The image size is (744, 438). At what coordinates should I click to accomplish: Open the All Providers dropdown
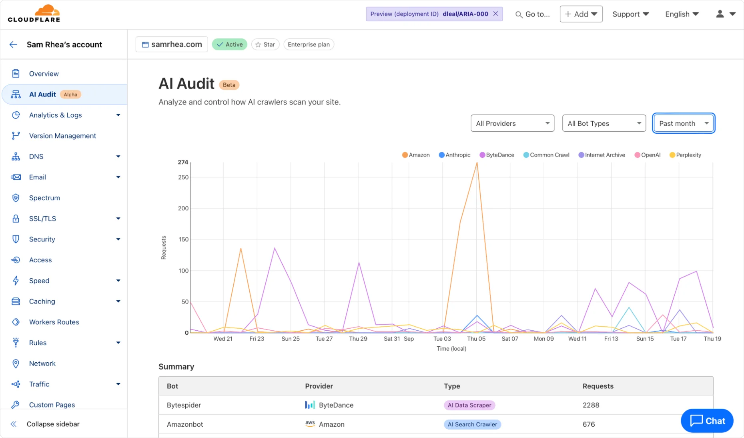[x=512, y=123]
